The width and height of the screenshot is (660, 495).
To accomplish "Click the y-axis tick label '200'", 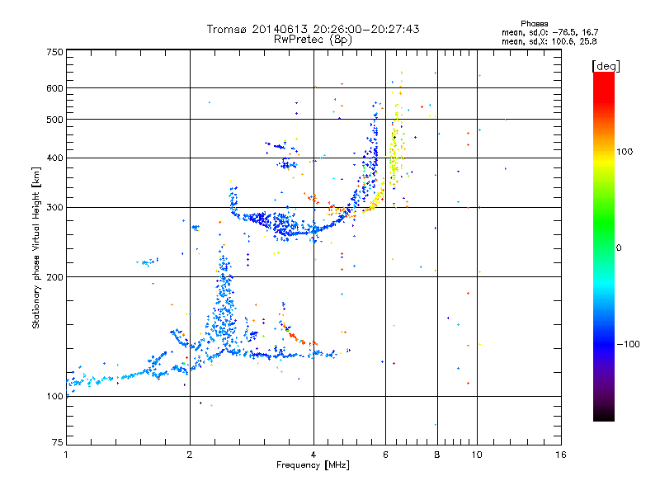I will click(54, 277).
